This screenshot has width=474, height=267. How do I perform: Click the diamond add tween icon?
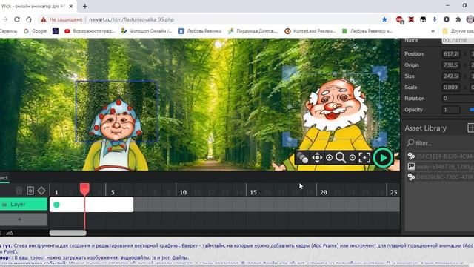click(41, 191)
